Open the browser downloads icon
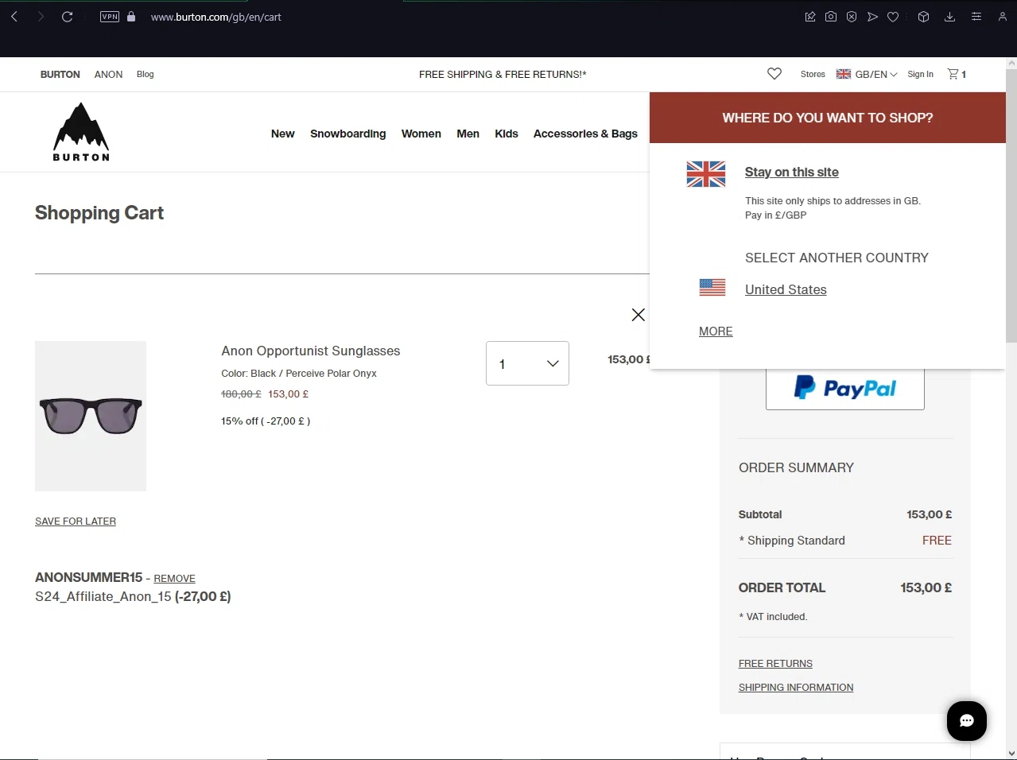The image size is (1017, 760). pyautogui.click(x=949, y=17)
